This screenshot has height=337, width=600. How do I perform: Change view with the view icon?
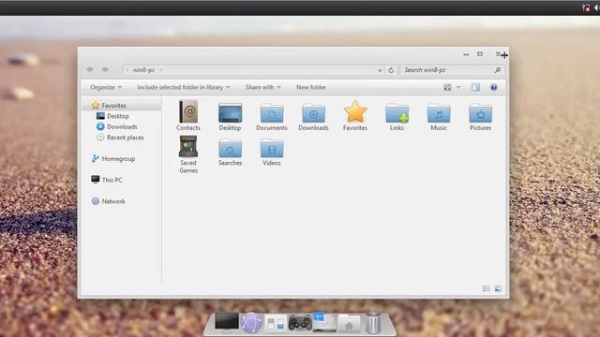click(447, 87)
